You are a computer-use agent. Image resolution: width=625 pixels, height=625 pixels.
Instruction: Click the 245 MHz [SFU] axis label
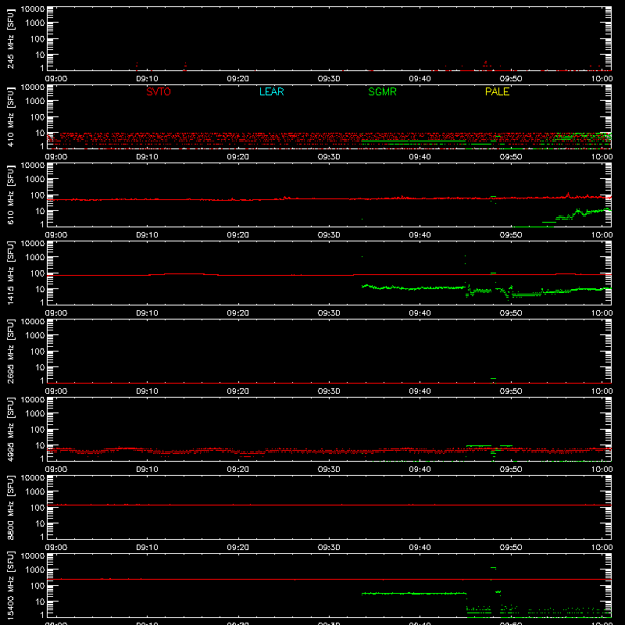click(11, 39)
